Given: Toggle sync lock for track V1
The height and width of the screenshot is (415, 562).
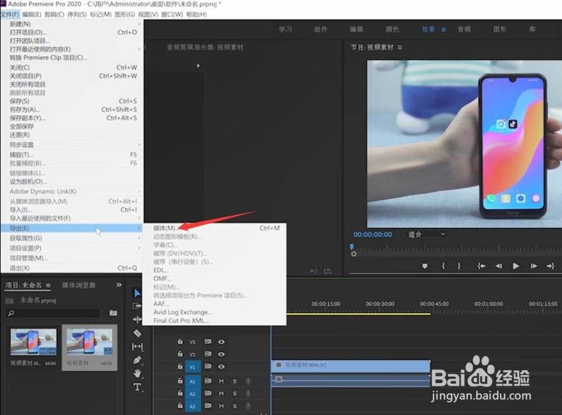Looking at the screenshot, I should (x=208, y=367).
